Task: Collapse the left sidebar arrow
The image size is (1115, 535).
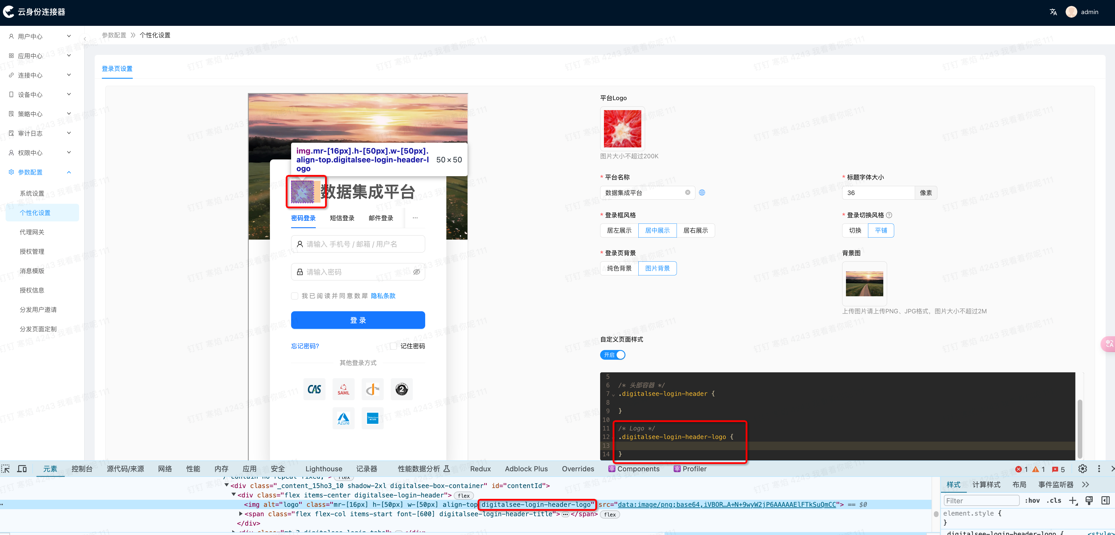Action: tap(85, 39)
